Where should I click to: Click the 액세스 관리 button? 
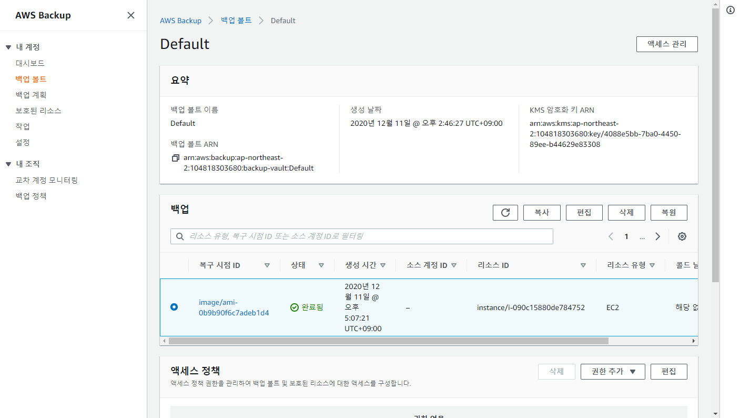tap(667, 44)
